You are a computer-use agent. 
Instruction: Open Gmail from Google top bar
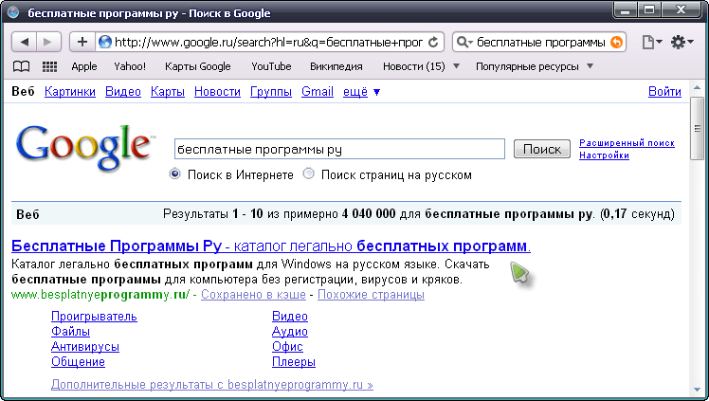[318, 92]
